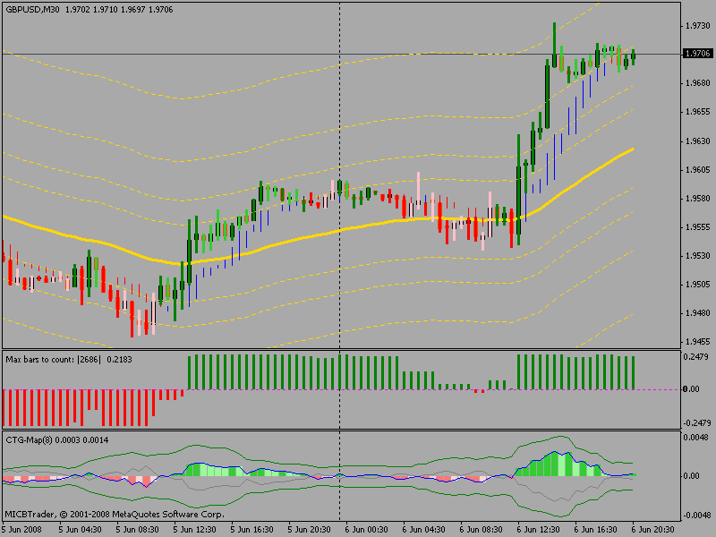Click the 1.9455 price axis label
This screenshot has height=537, width=716.
point(696,342)
